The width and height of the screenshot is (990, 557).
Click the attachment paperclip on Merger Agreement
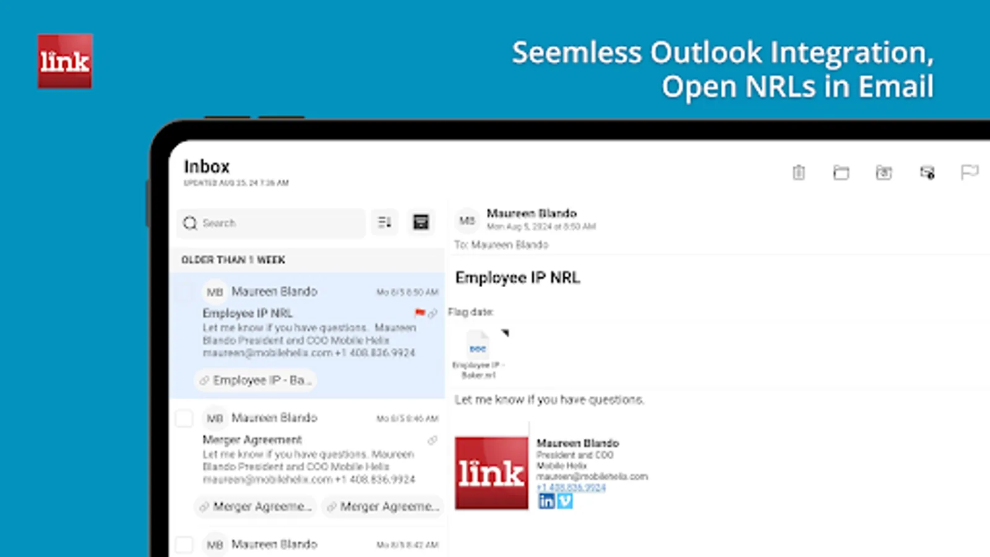(x=432, y=439)
